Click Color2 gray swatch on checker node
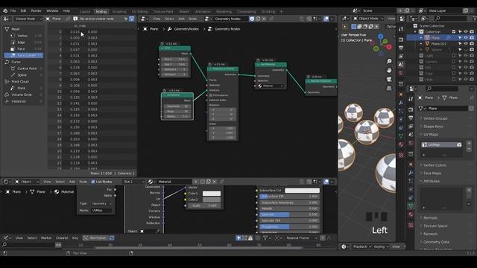The height and width of the screenshot is (268, 477). coord(212,200)
